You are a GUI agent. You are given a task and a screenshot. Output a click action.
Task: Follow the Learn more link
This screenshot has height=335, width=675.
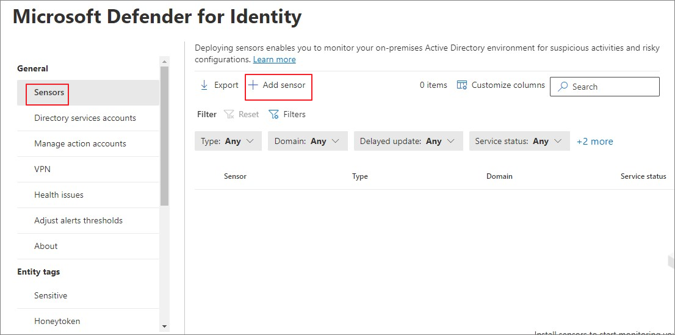[x=274, y=59]
